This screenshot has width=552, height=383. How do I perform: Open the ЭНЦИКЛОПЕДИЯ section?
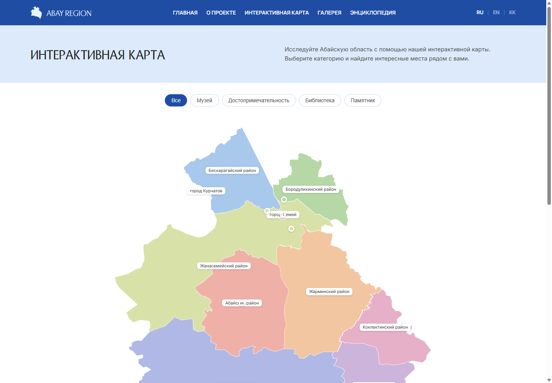[x=373, y=13]
